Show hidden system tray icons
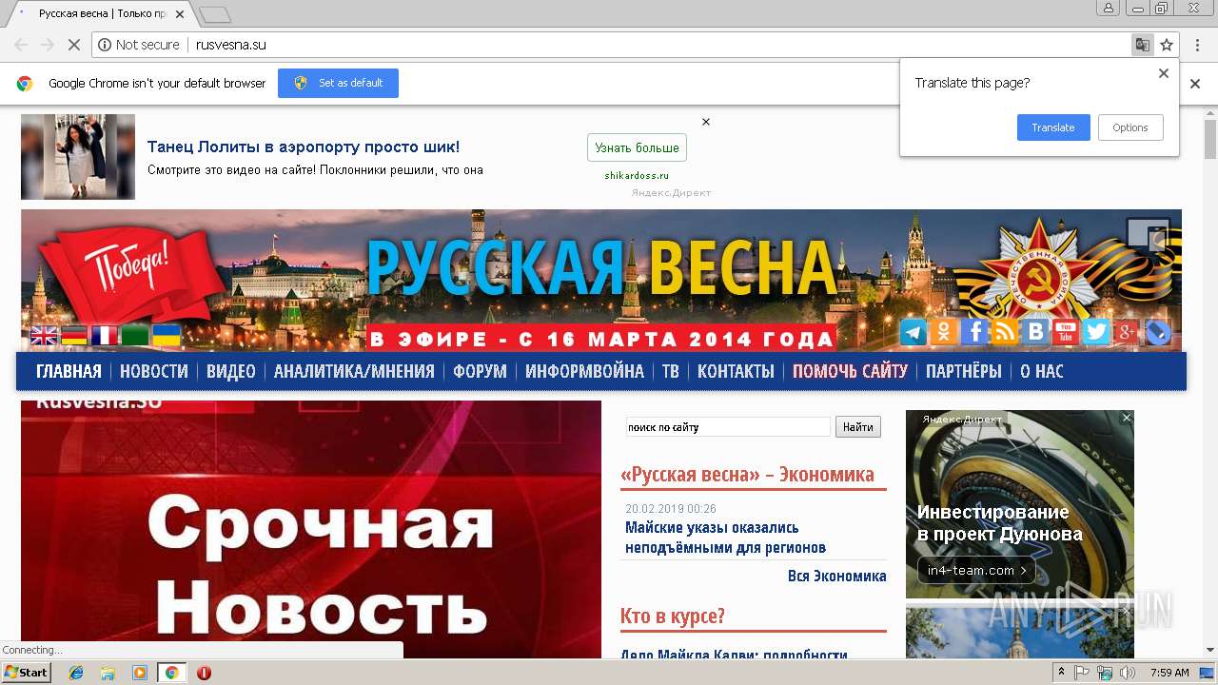Screen dimensions: 1218x685 [1061, 673]
